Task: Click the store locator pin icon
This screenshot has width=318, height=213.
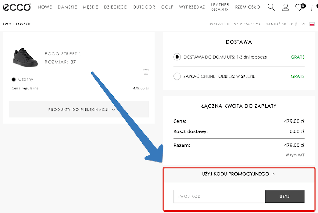Action: pos(296,24)
